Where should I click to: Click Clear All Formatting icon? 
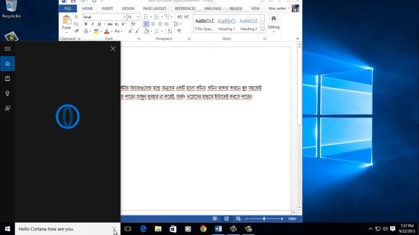(x=133, y=24)
